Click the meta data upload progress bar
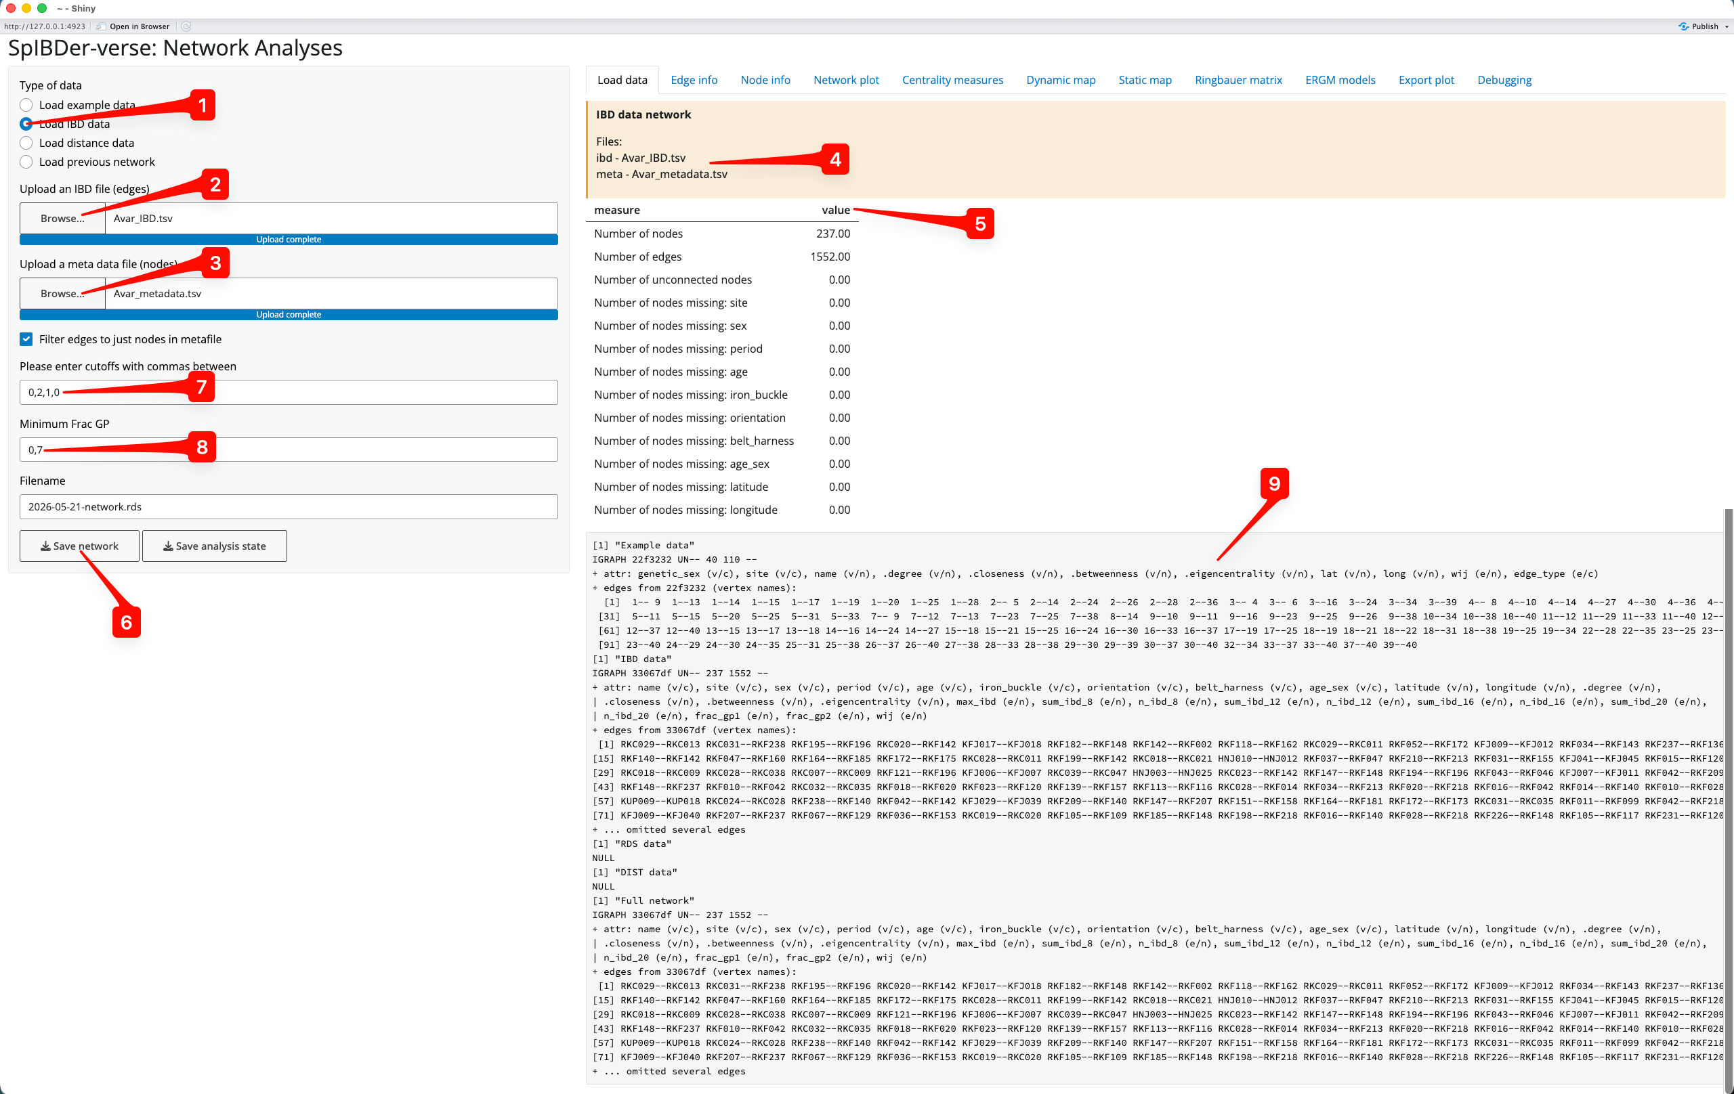1734x1094 pixels. point(288,315)
